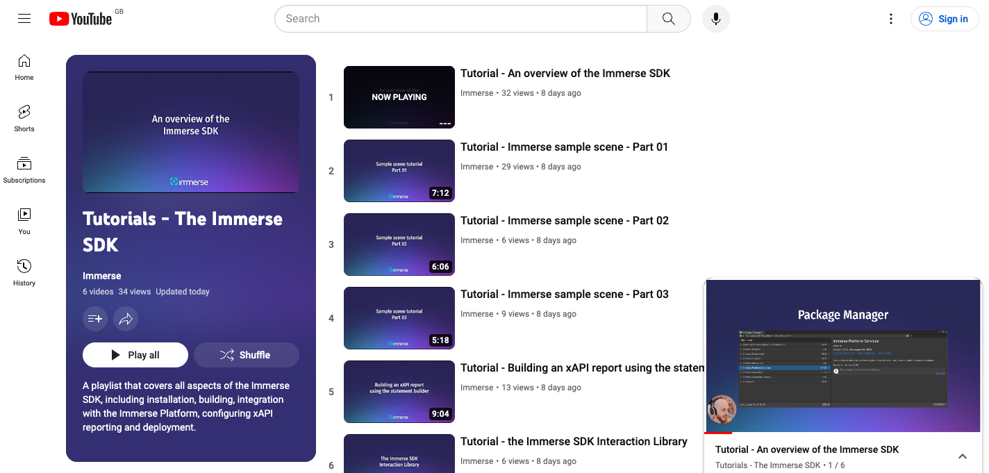The height and width of the screenshot is (473, 989).
Task: Open 'Tutorial - Immerse sample scene - Part 01'
Action: [564, 147]
